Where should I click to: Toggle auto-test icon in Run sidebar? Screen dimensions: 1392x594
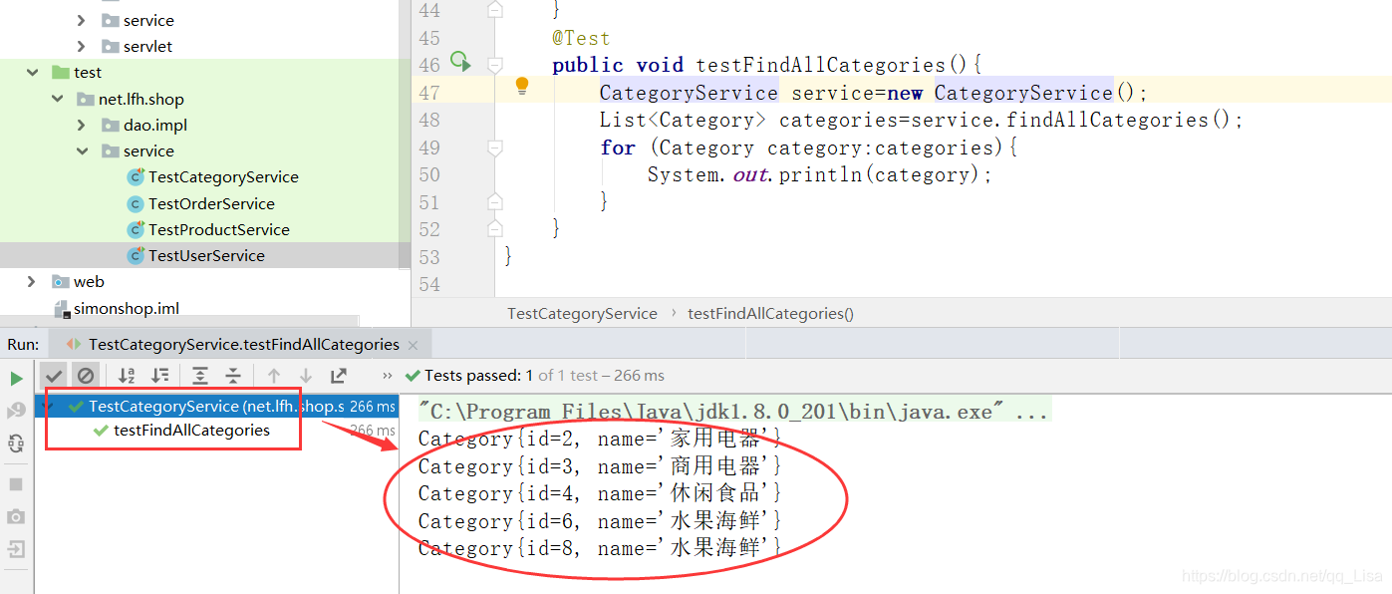[x=16, y=444]
